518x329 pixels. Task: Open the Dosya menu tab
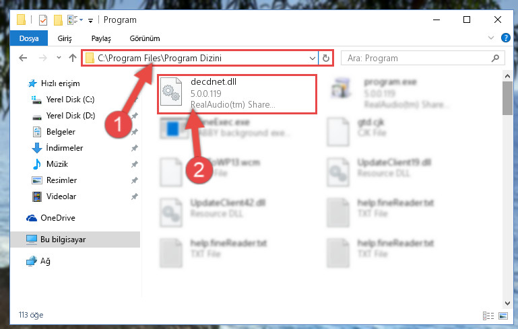(29, 38)
